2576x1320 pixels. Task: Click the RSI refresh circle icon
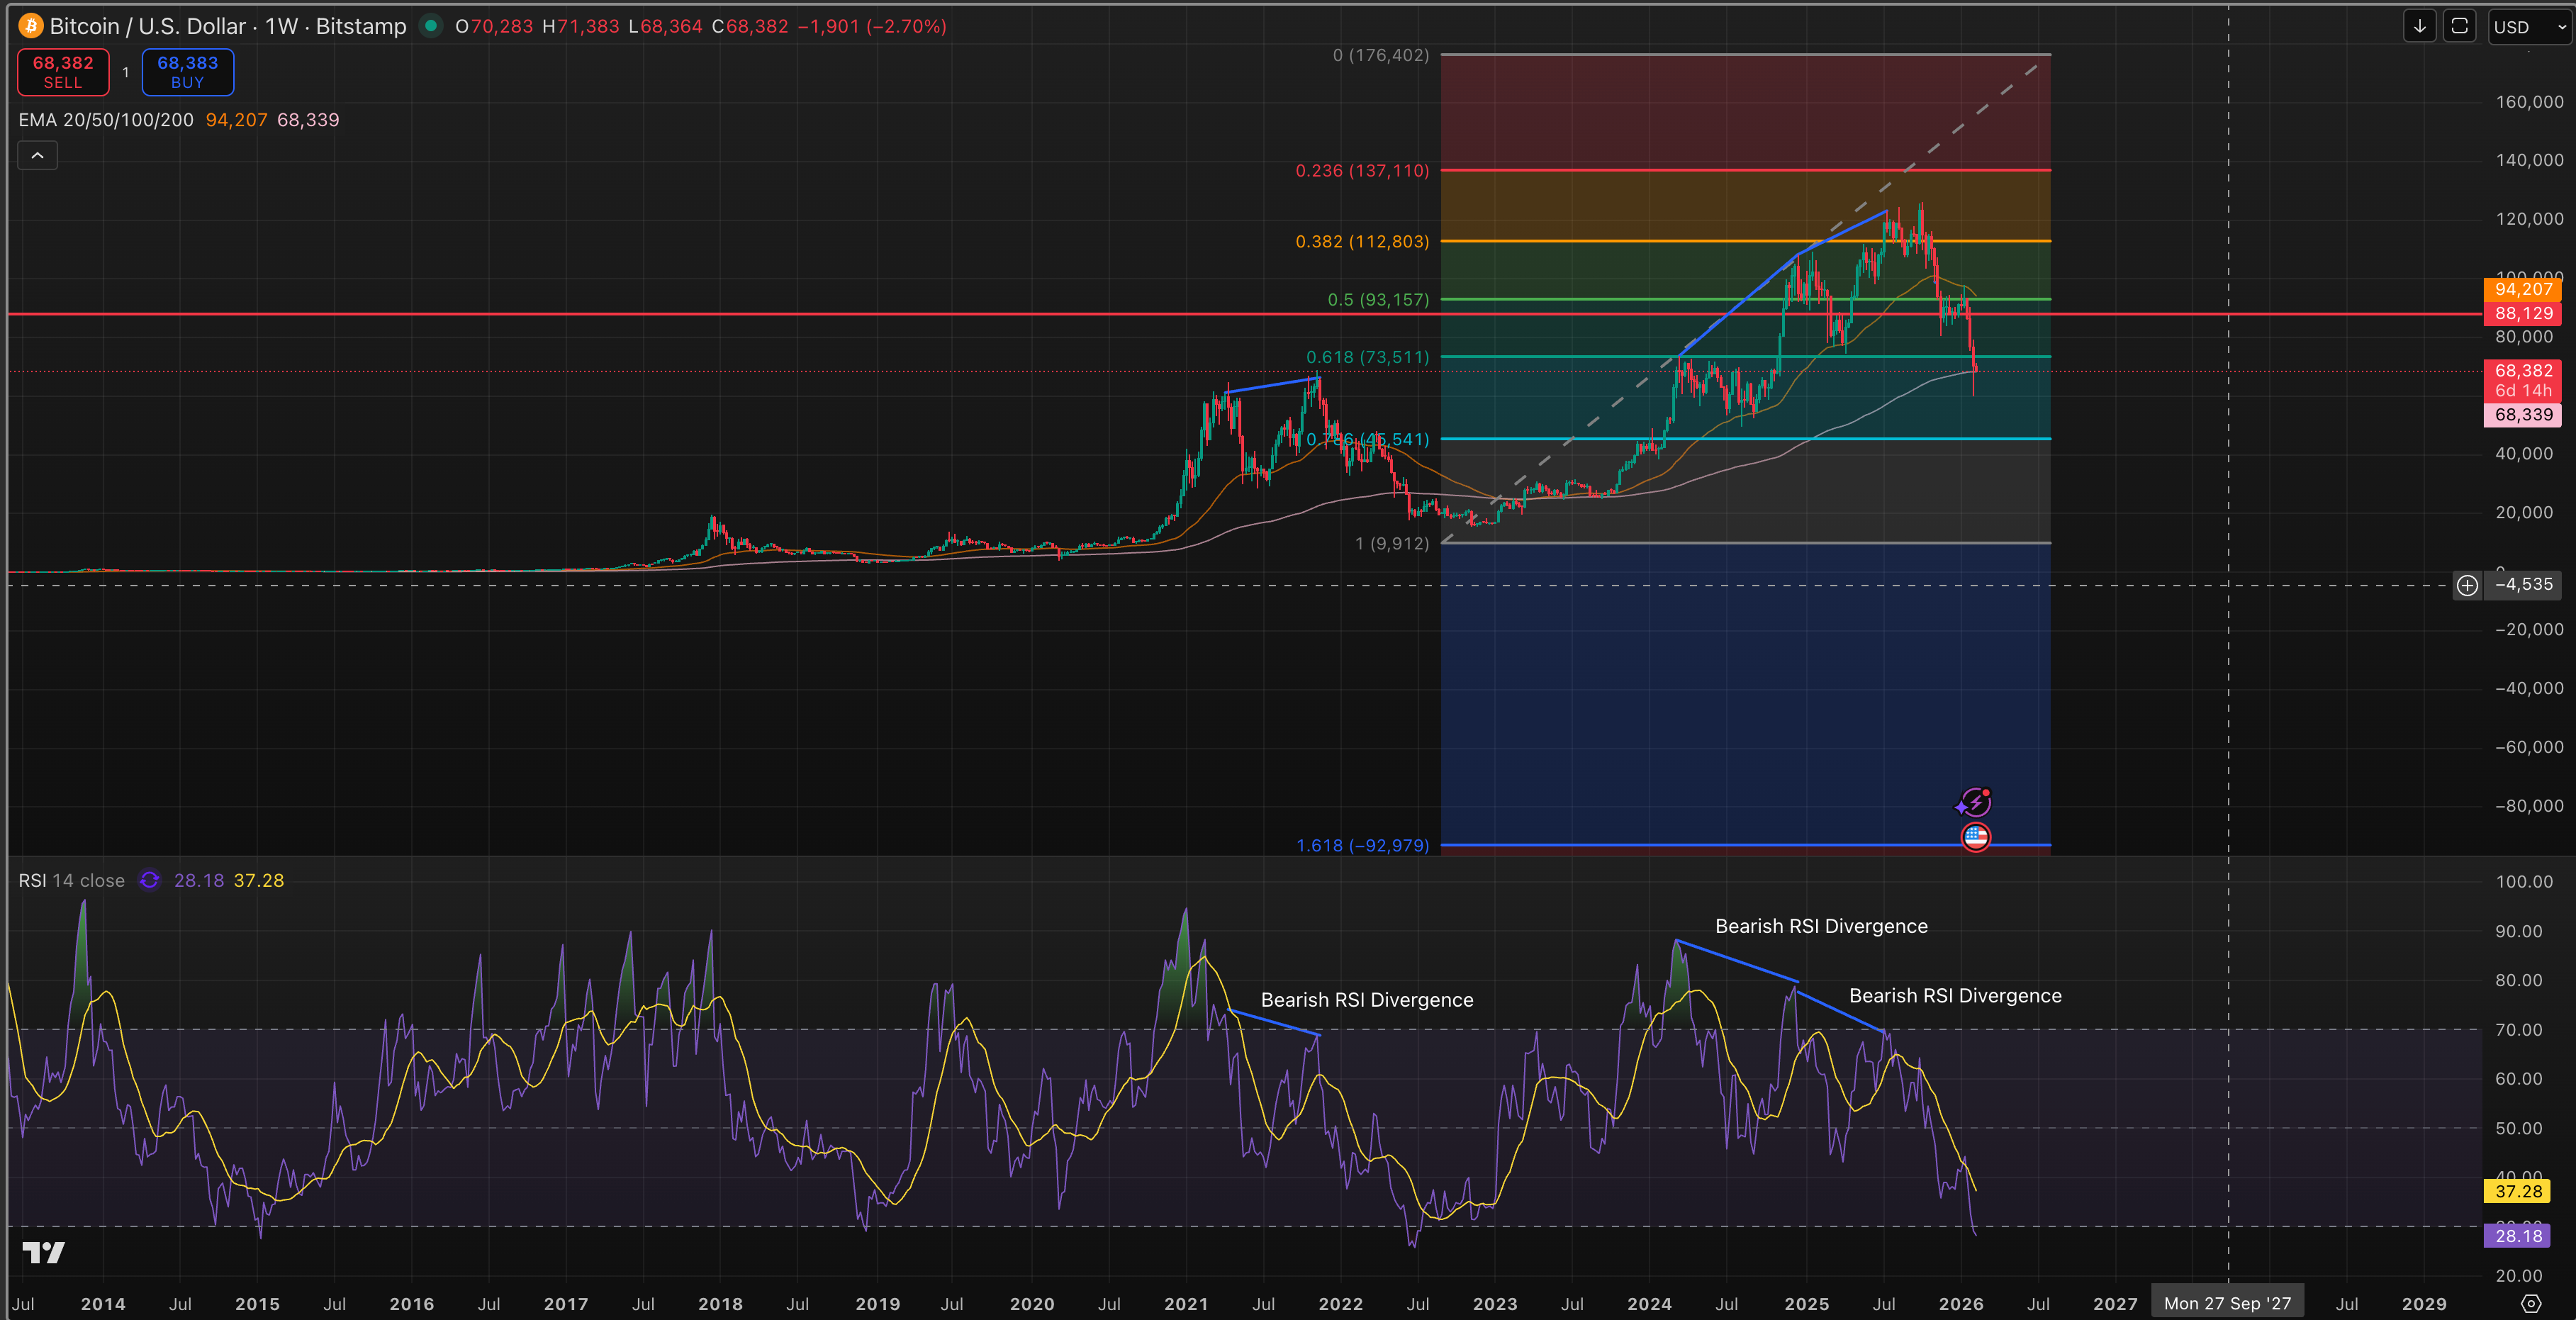(149, 880)
